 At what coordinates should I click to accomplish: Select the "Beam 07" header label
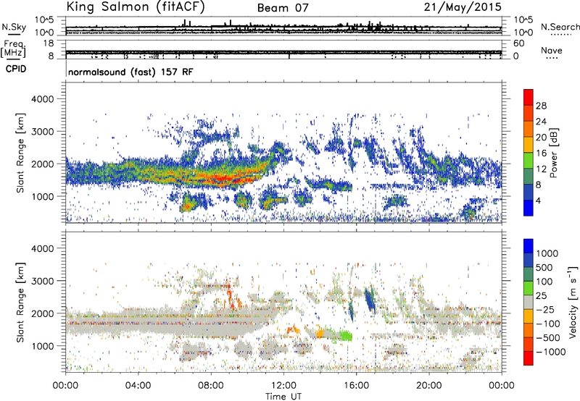tap(283, 8)
